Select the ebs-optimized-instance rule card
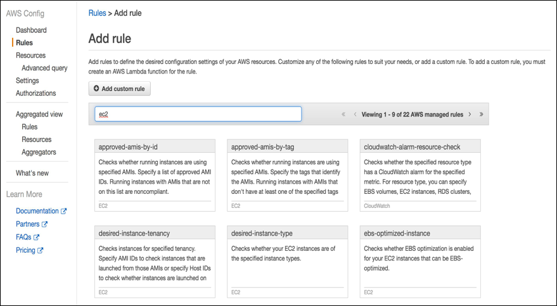Viewport: 557px width, 306px height. tap(420, 262)
